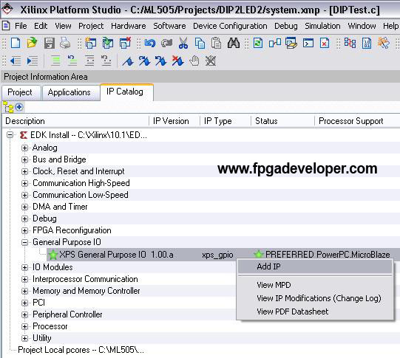
Task: Expand the IO Modules category
Action: click(24, 267)
